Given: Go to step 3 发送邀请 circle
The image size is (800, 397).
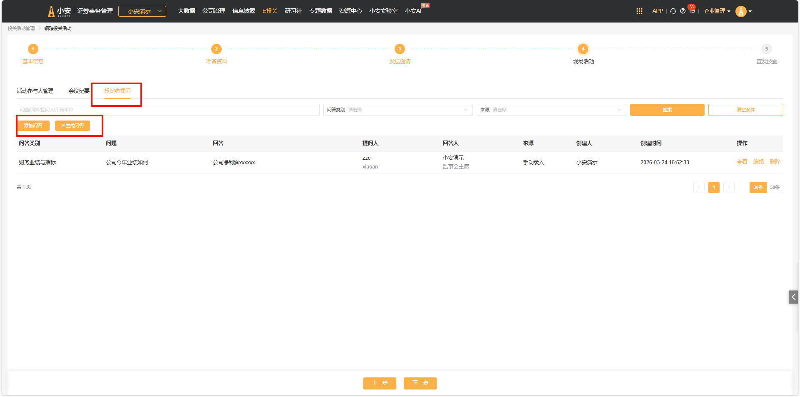Looking at the screenshot, I should [x=400, y=49].
